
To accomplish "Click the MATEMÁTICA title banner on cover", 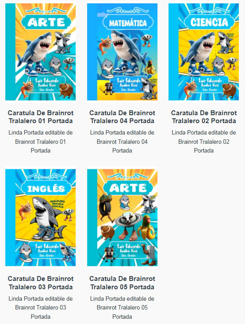I will coord(128,23).
